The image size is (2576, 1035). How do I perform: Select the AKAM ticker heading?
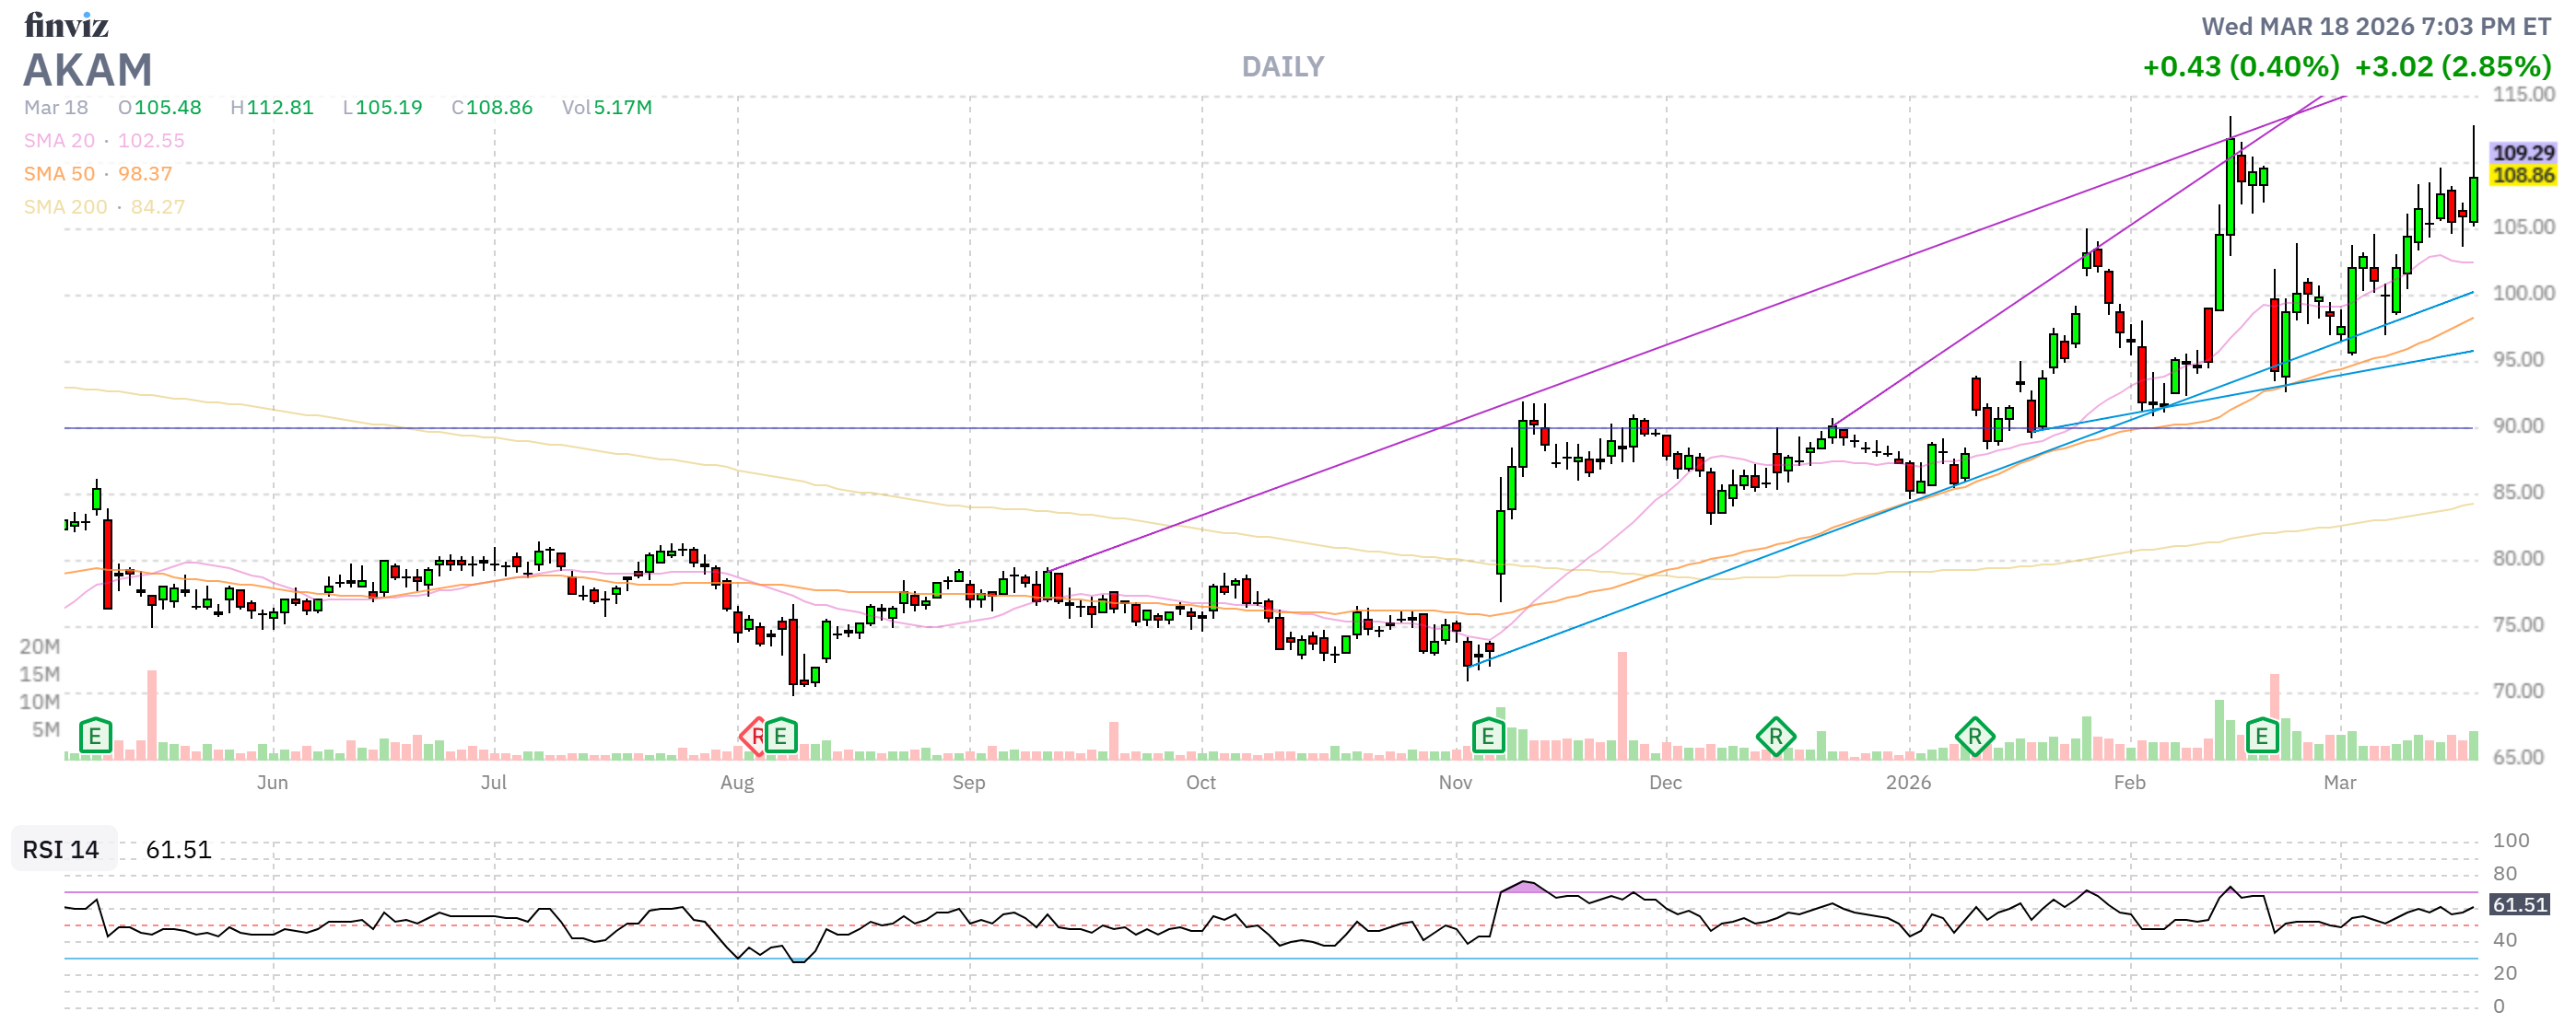pyautogui.click(x=88, y=70)
